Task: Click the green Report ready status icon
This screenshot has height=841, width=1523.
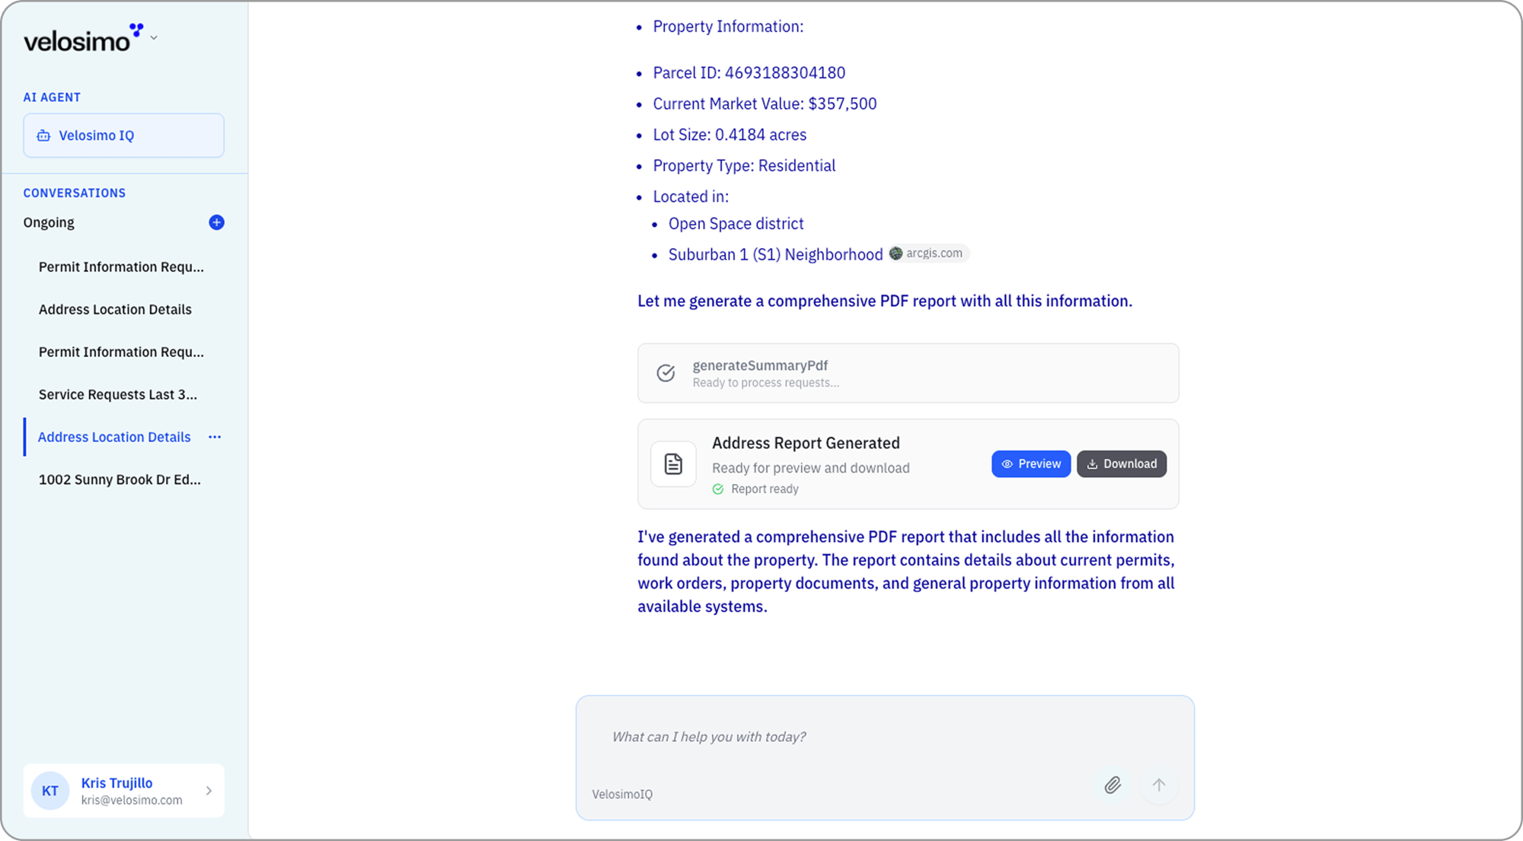Action: tap(718, 489)
